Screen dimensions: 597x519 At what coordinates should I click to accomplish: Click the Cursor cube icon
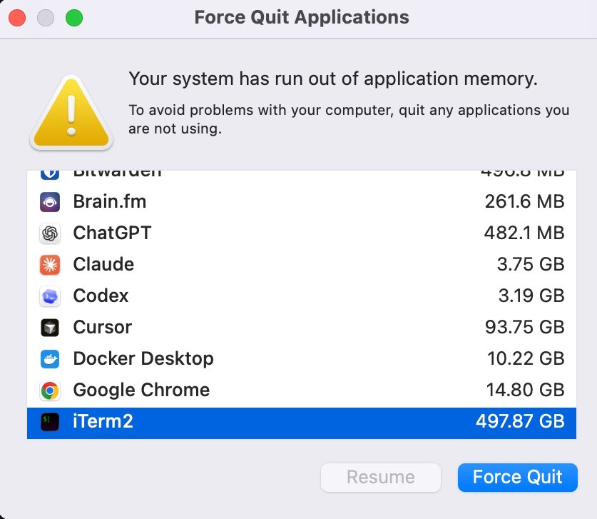coord(50,328)
